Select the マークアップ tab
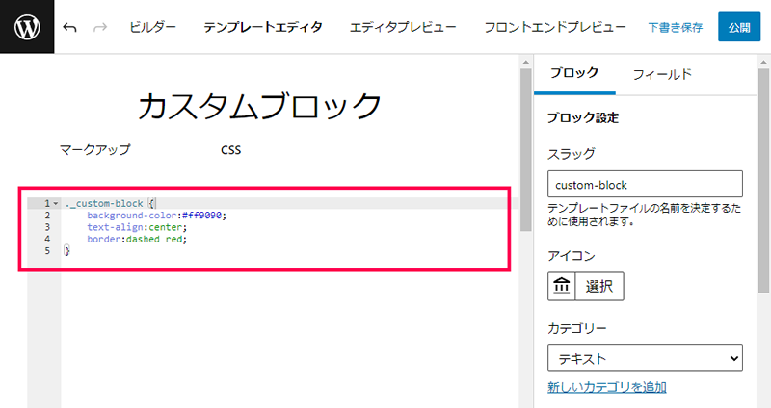The image size is (771, 408). (x=94, y=149)
